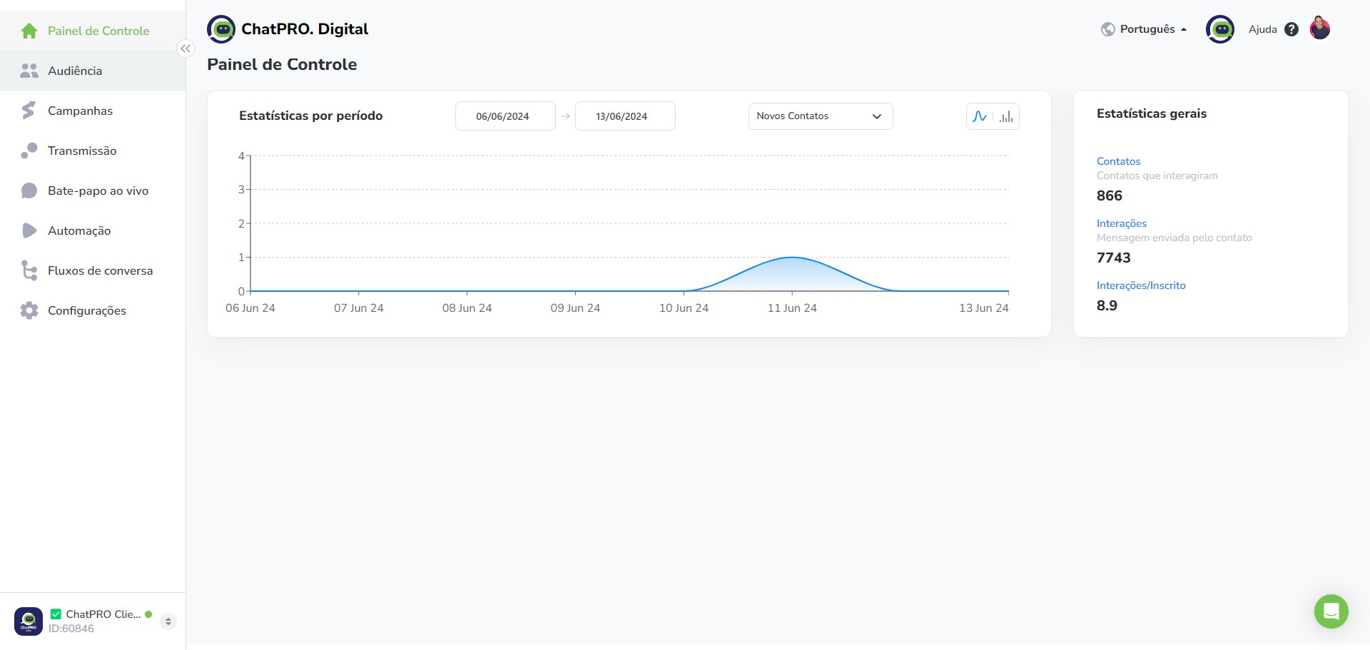Open the user profile avatar

1320,29
